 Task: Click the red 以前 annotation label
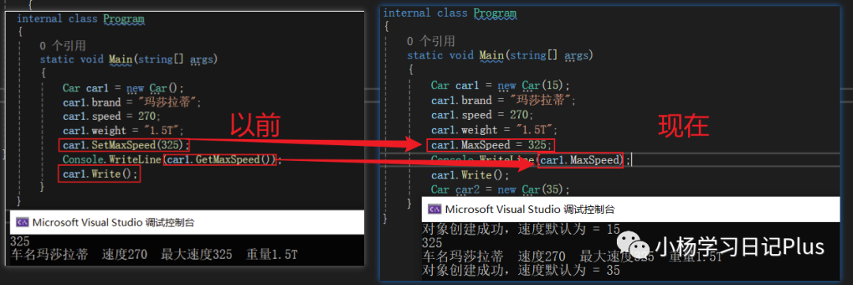[x=255, y=126]
